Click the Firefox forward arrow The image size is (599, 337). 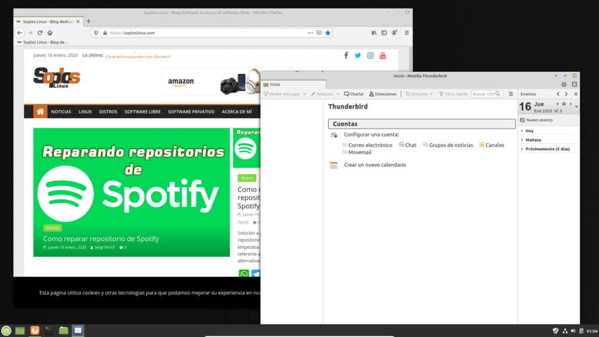click(x=30, y=33)
